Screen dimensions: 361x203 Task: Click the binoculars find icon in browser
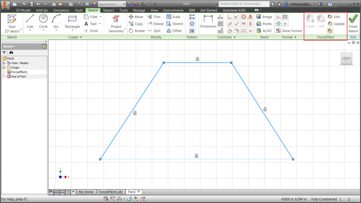tap(11, 53)
